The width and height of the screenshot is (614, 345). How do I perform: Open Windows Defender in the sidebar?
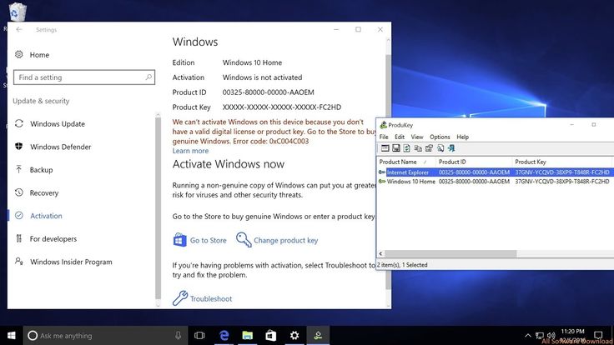coord(60,147)
